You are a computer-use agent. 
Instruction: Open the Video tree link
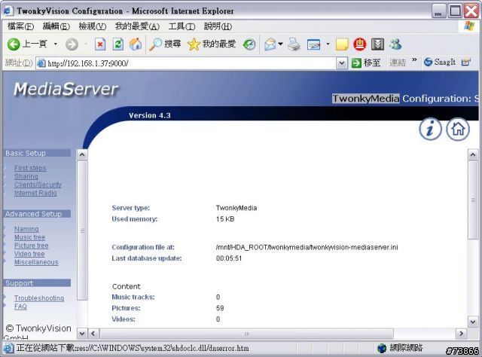[29, 254]
